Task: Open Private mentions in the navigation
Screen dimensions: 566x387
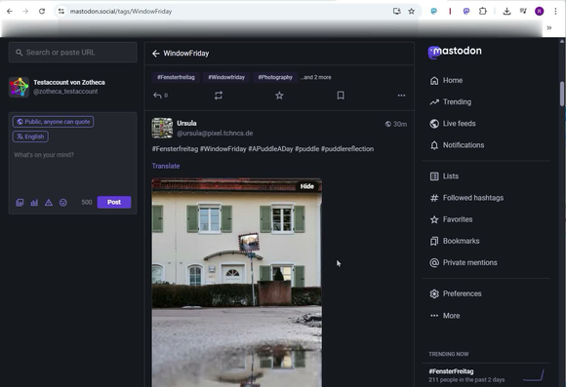Action: (x=464, y=263)
